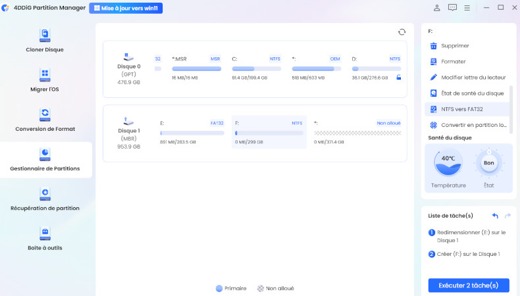Choose Supprimer for partition F:

(x=467, y=46)
